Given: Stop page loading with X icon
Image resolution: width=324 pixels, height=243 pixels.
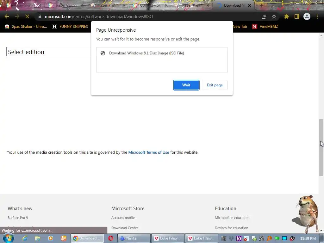Looking at the screenshot, I should [27, 16].
